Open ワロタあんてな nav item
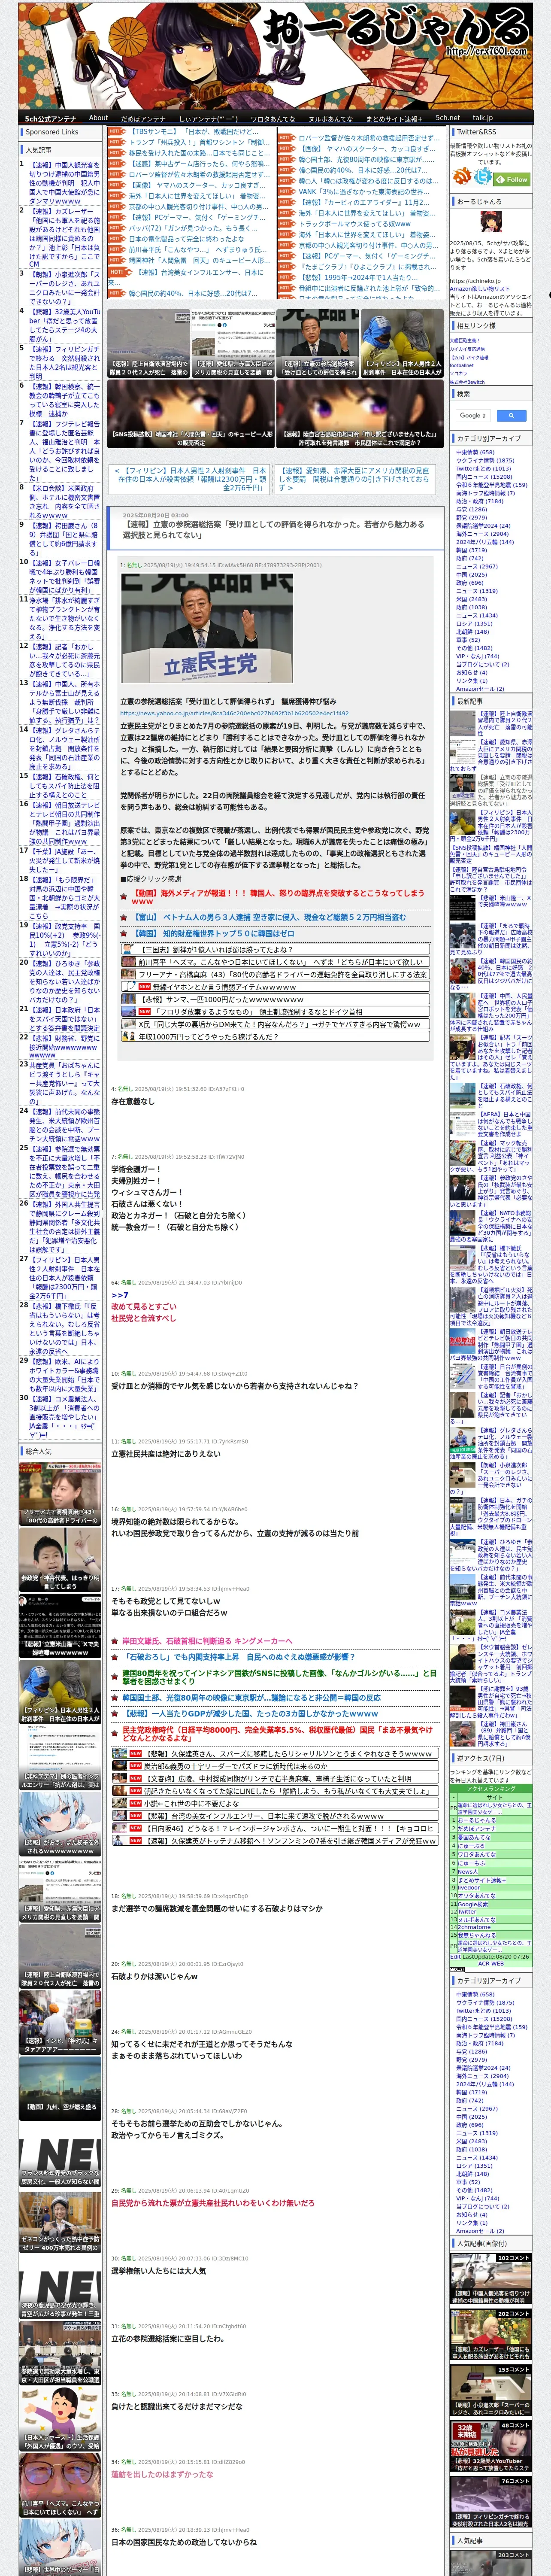Screen dimensions: 551x2576 point(272,118)
